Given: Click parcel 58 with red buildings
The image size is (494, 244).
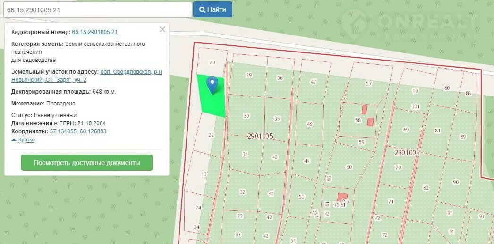Looking at the screenshot, I should point(358,121).
